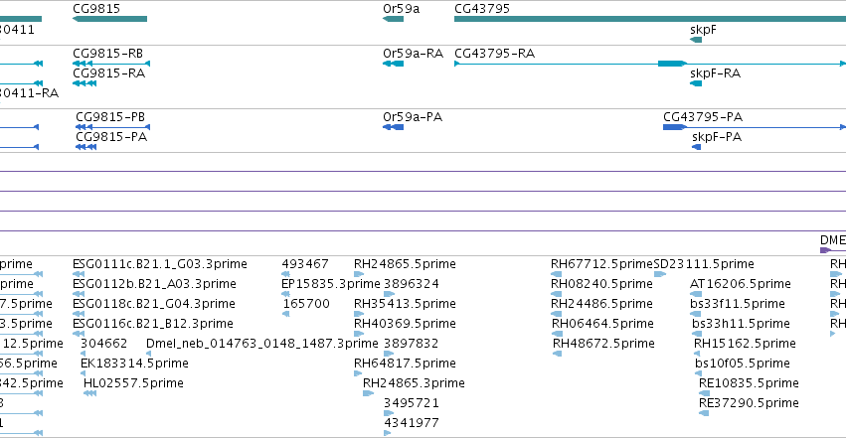Viewport: 846px width, 438px height.
Task: Select the CG43795-PA coding block
Action: tap(674, 127)
